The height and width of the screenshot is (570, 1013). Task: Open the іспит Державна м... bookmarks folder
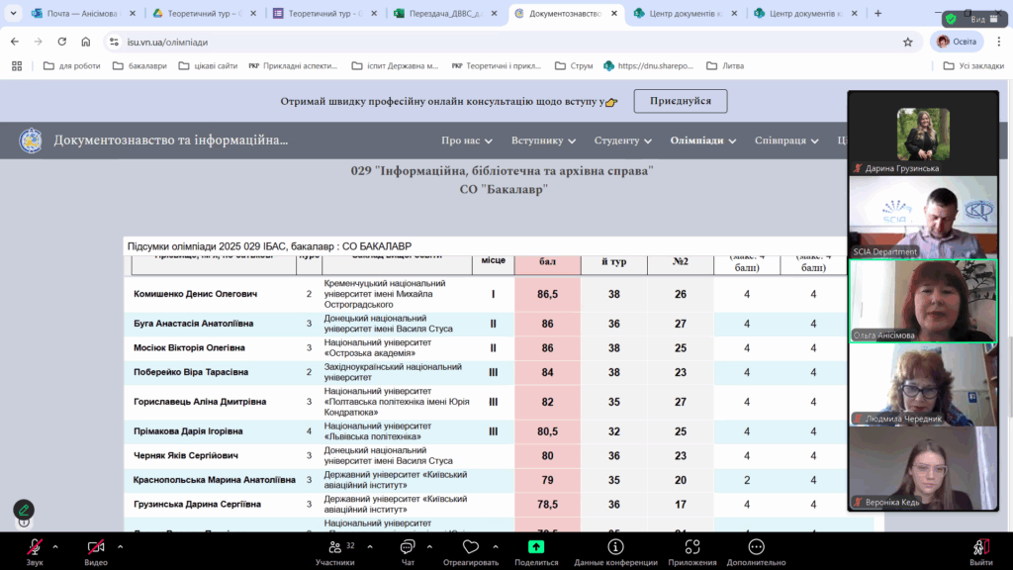tap(395, 66)
